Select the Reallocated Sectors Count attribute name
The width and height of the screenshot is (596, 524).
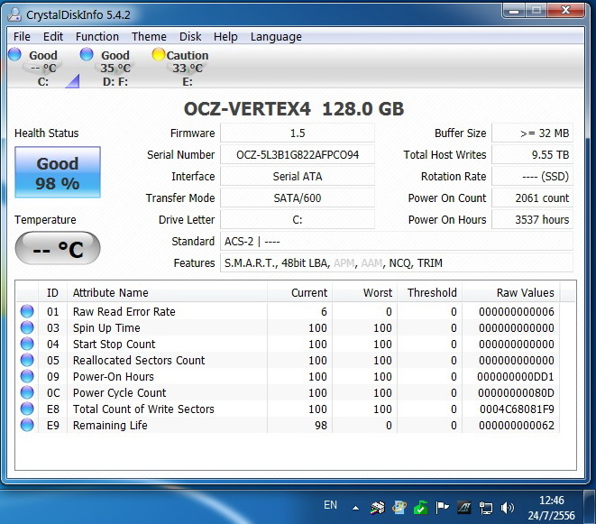pyautogui.click(x=139, y=360)
